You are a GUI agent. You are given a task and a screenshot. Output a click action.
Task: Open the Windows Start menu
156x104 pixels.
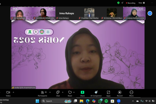click(37, 101)
